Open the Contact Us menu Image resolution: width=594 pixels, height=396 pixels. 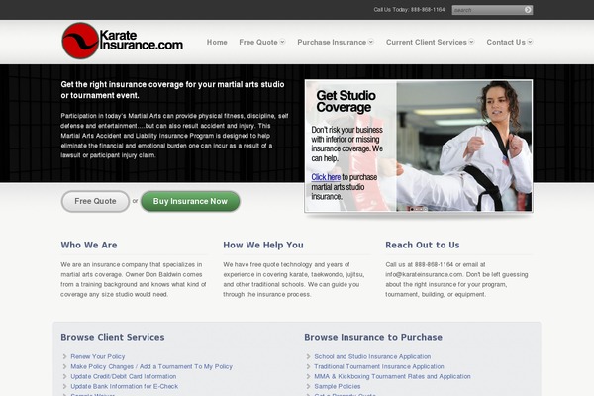click(x=506, y=42)
